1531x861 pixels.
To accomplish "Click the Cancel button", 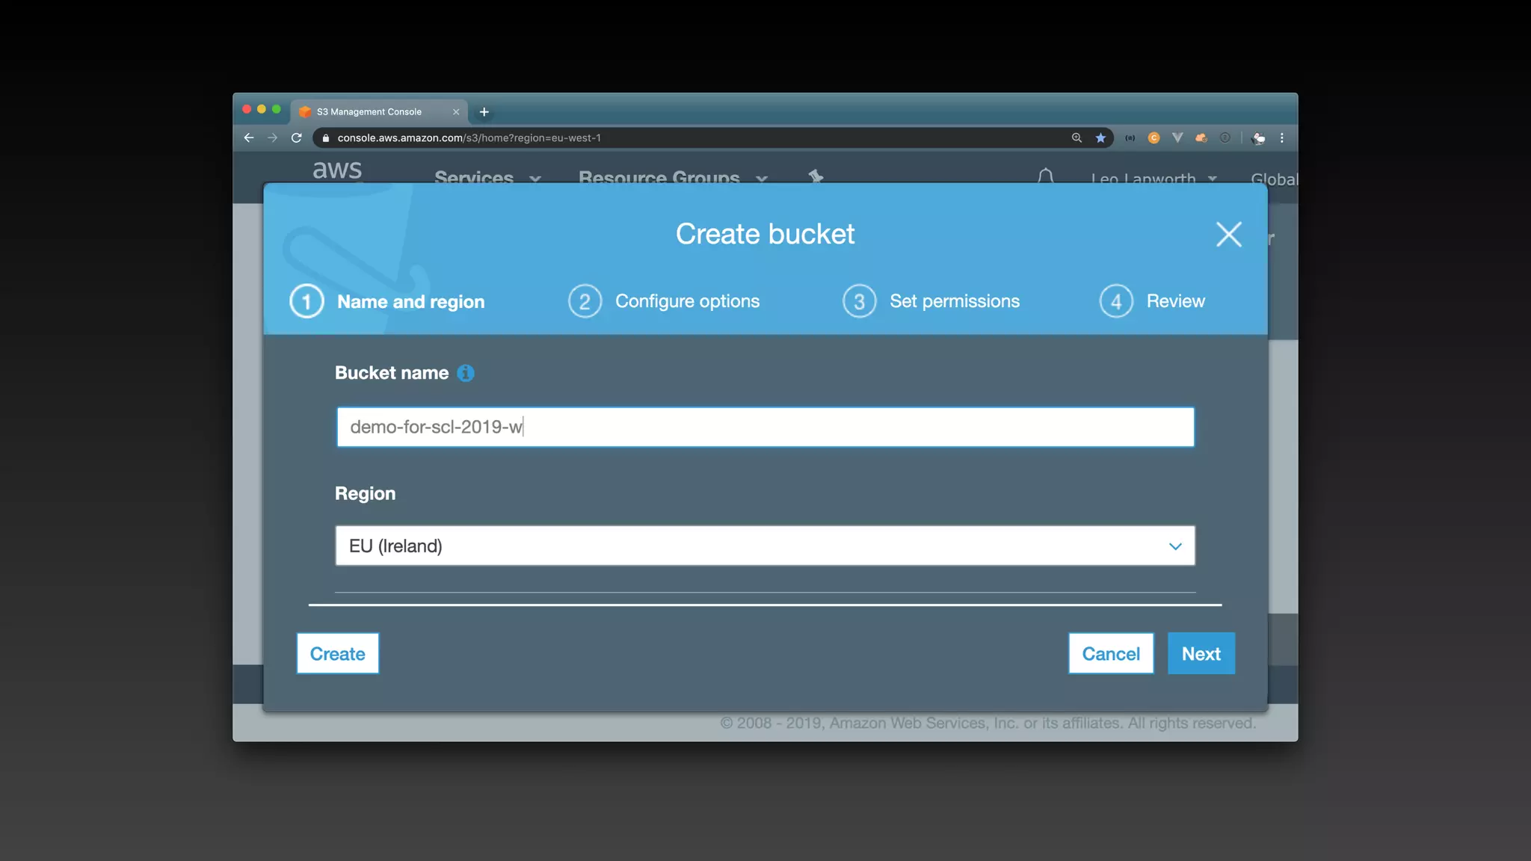I will point(1110,654).
